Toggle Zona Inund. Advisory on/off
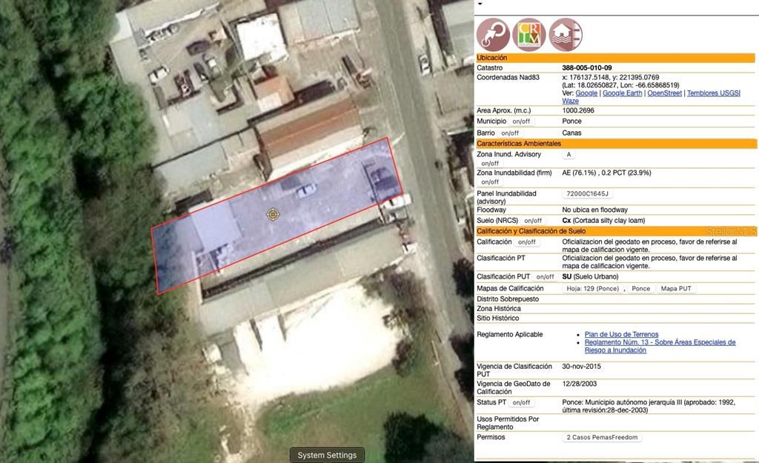Image resolution: width=759 pixels, height=463 pixels. [490, 164]
